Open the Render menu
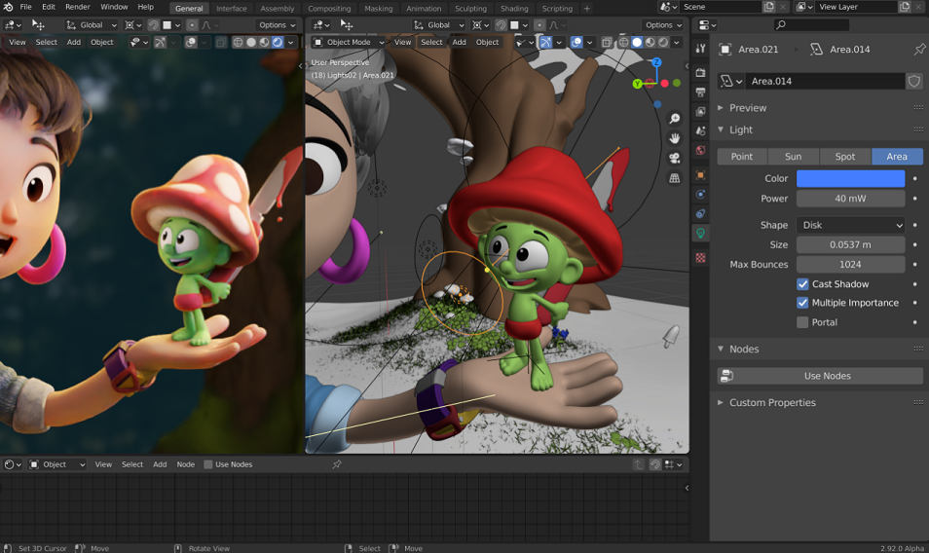This screenshot has width=929, height=553. (78, 7)
